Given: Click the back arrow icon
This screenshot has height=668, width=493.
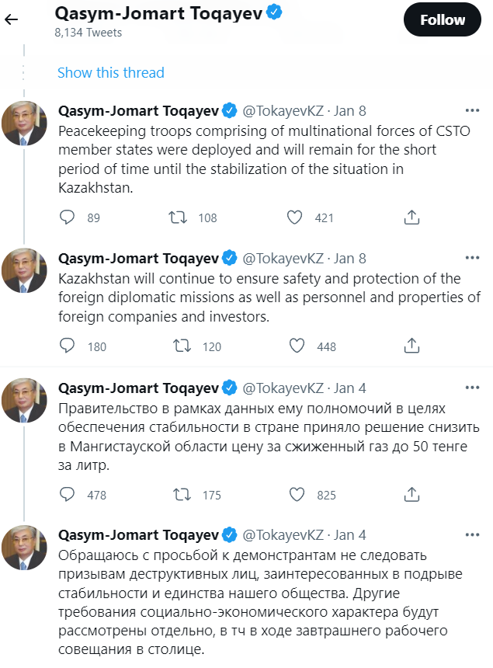Looking at the screenshot, I should 11,21.
